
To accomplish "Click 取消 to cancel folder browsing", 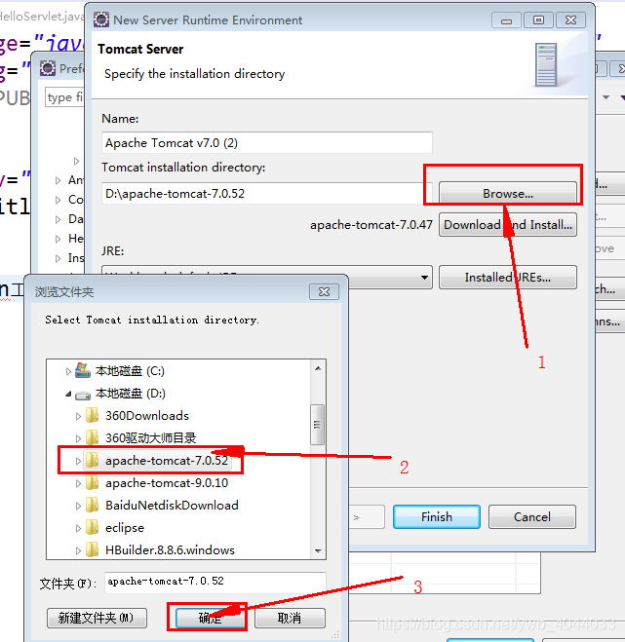I will click(x=290, y=618).
